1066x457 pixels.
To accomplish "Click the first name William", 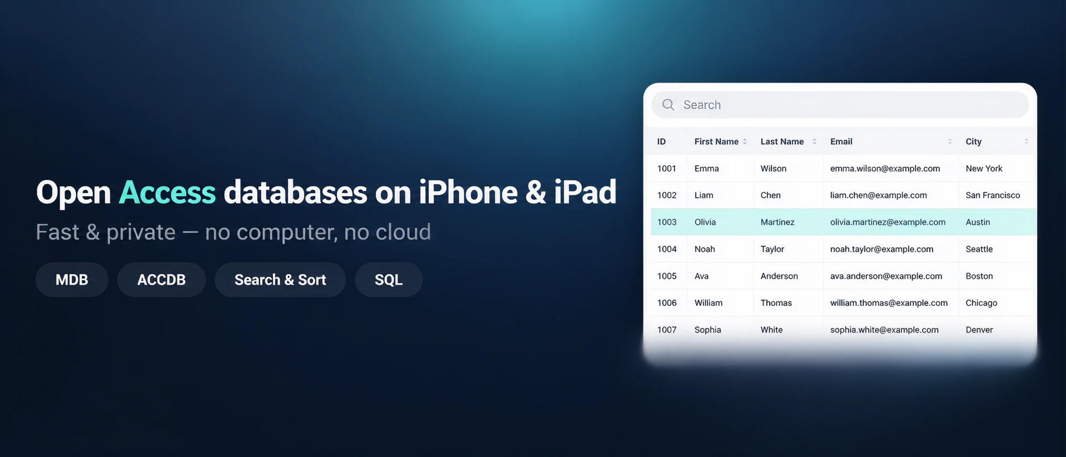I will pos(708,303).
